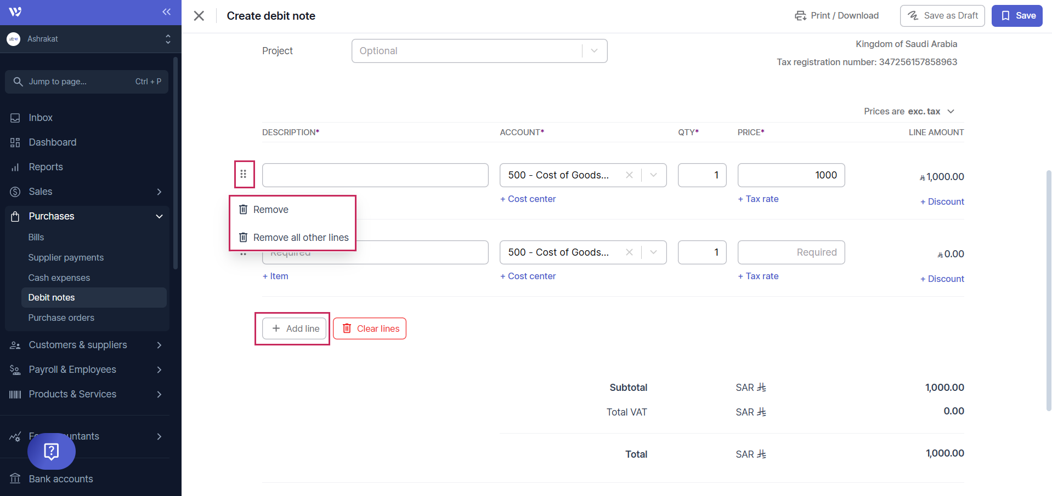Open the Project dropdown
This screenshot has height=496, width=1052.
[x=594, y=51]
